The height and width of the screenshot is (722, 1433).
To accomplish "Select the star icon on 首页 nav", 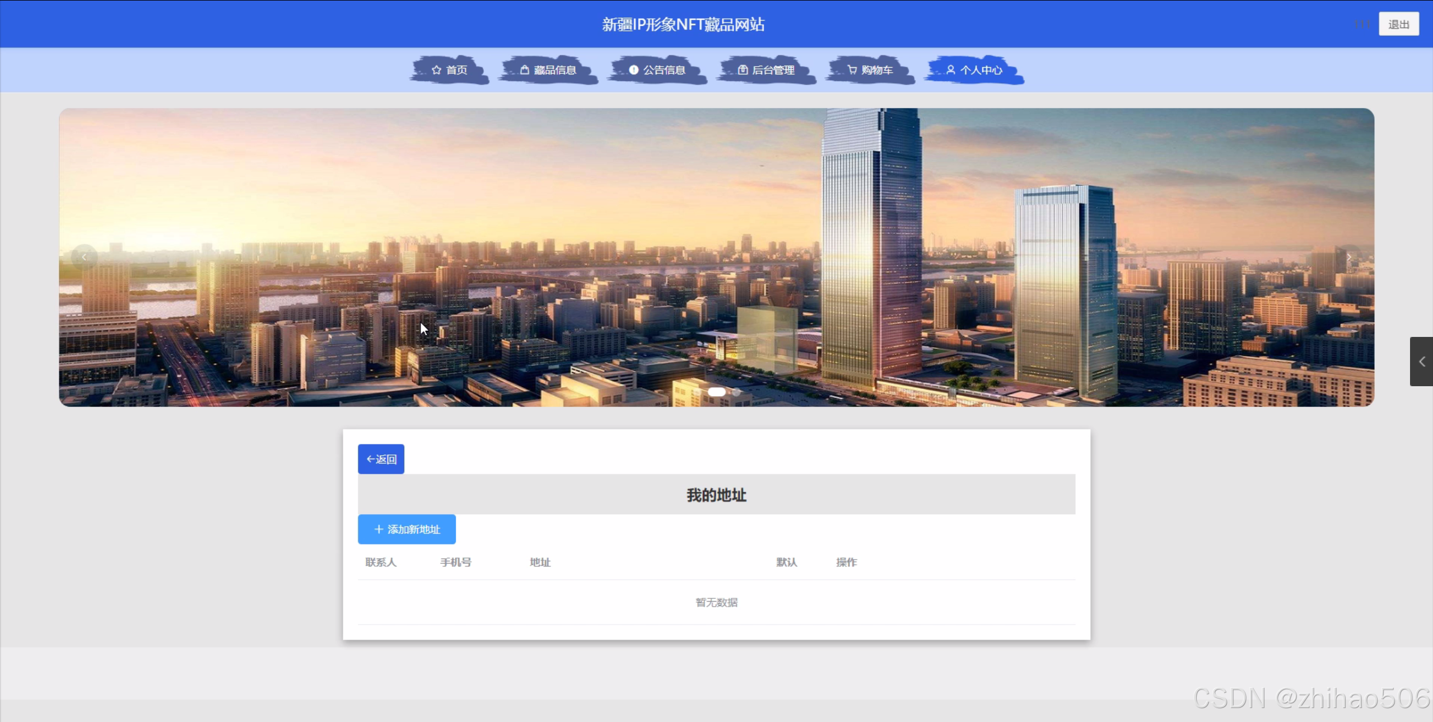I will pyautogui.click(x=437, y=69).
